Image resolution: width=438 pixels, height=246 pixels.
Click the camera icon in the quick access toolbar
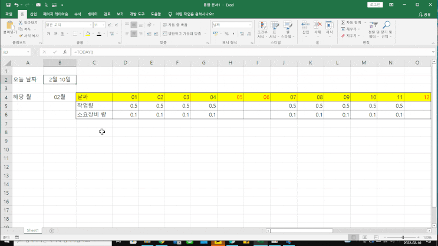point(38,5)
